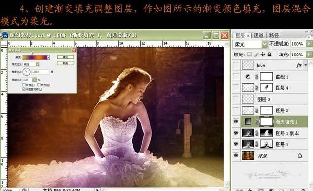The image size is (313, 191).
Task: Select the layer name 图层 1 副本
Action: point(287,133)
